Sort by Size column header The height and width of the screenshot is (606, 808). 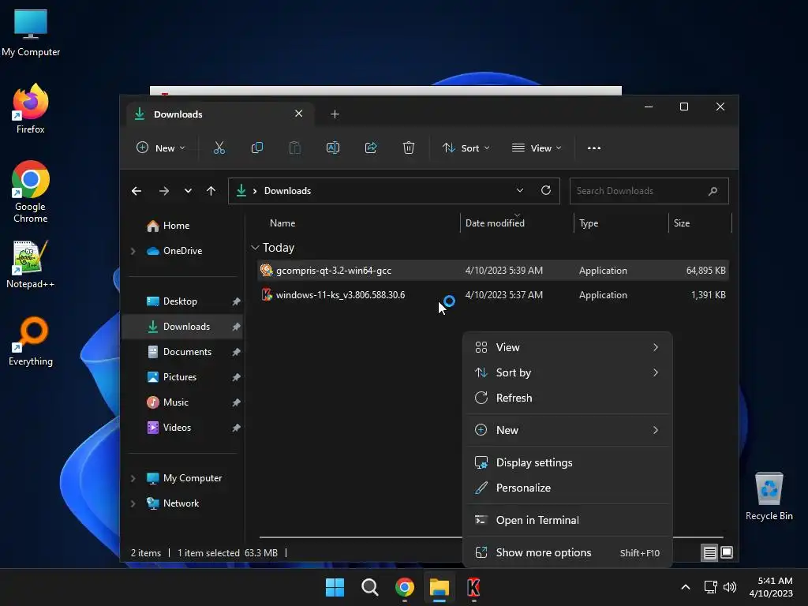point(682,223)
